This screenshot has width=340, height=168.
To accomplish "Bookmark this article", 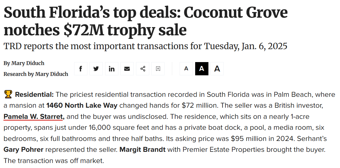I will 158,69.
